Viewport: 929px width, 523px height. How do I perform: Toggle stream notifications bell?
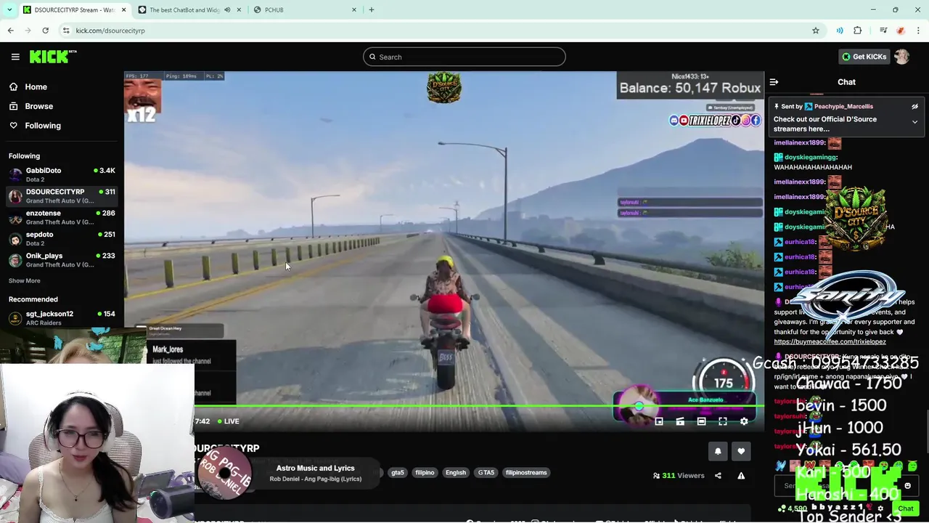pyautogui.click(x=718, y=451)
